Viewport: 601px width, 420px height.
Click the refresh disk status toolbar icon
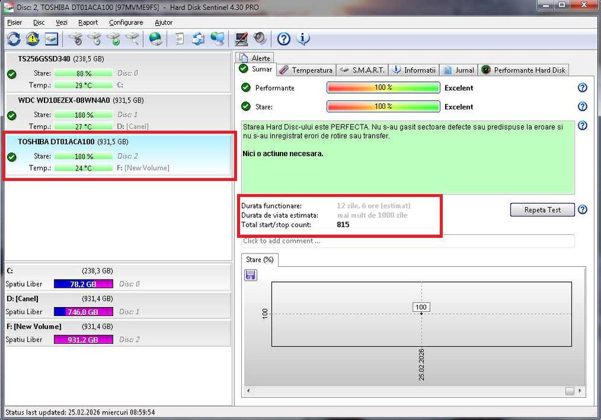click(14, 38)
